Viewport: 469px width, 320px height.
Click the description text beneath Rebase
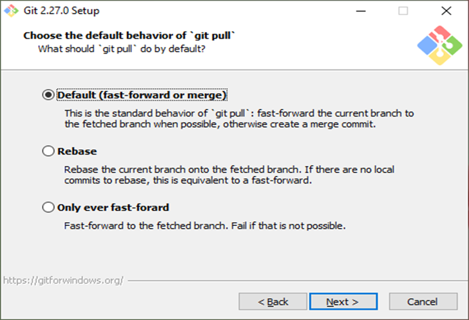pos(229,174)
